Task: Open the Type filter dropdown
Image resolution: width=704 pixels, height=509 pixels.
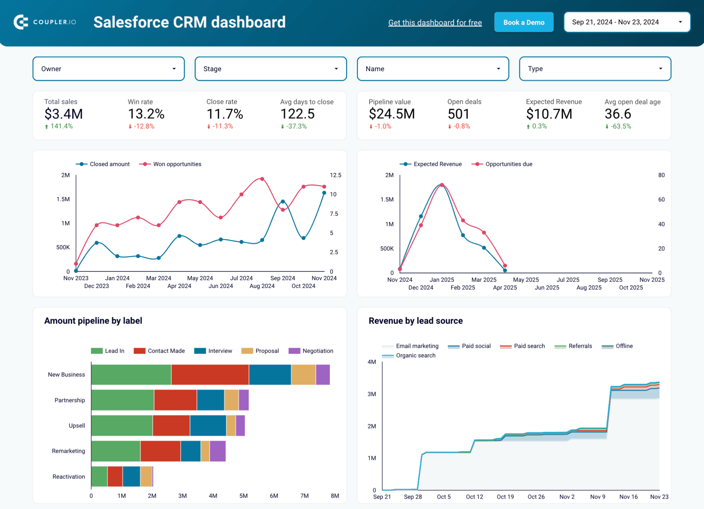Action: tap(594, 68)
